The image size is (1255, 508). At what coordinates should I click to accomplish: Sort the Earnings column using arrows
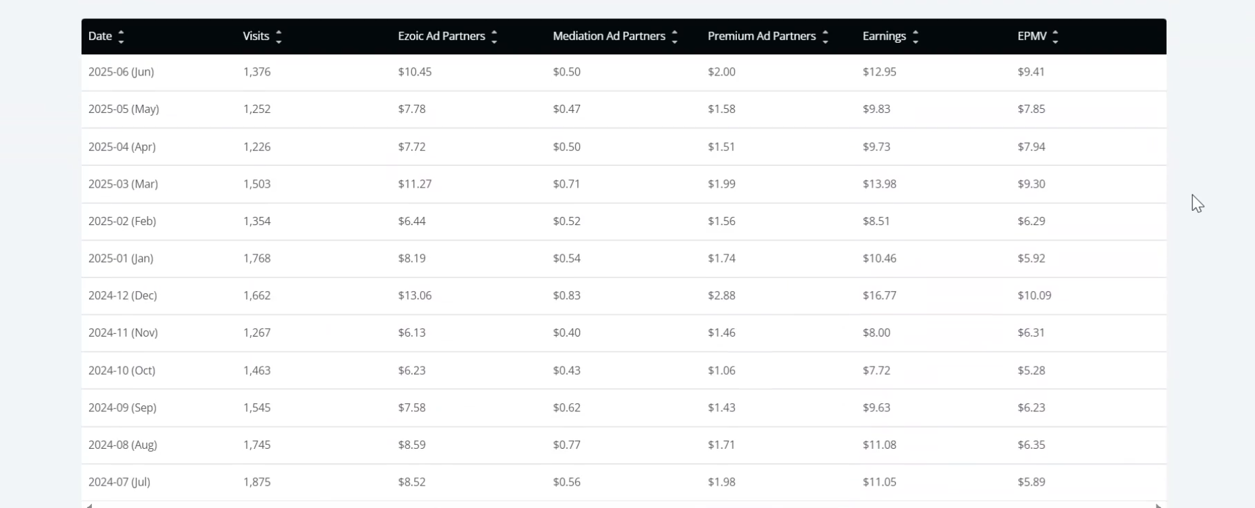click(916, 37)
